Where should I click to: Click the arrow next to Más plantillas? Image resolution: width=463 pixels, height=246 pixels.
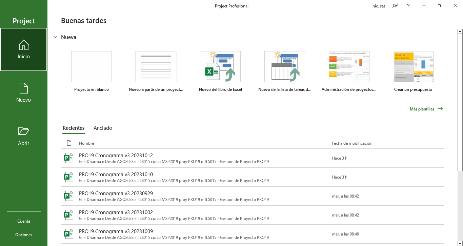click(x=440, y=109)
